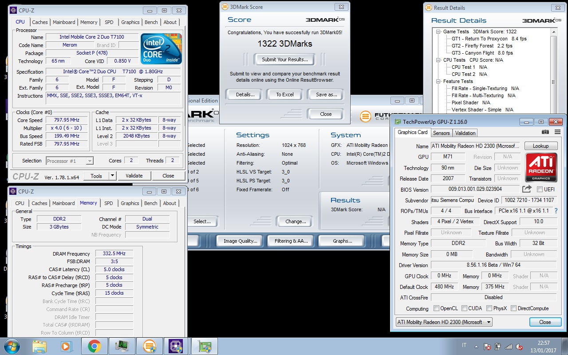Viewport: 568px width, 355px height.
Task: Click the green monitor taskbar icon
Action: click(x=122, y=346)
